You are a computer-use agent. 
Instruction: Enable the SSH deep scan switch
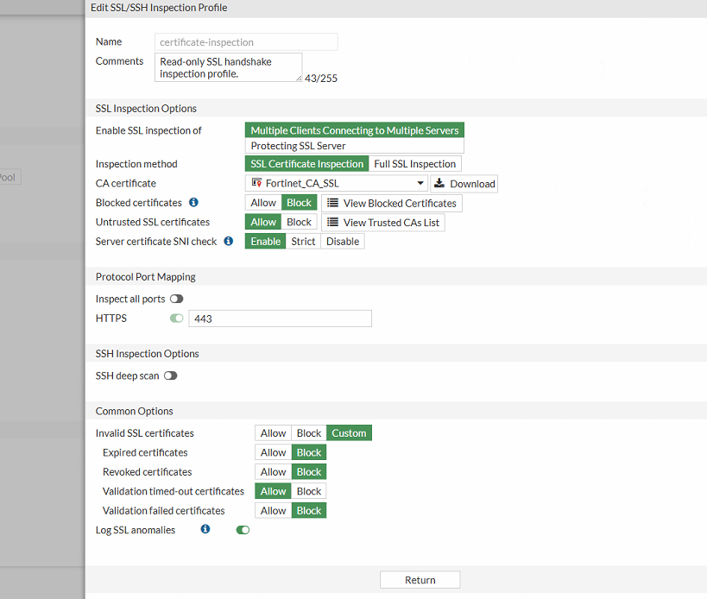point(170,375)
